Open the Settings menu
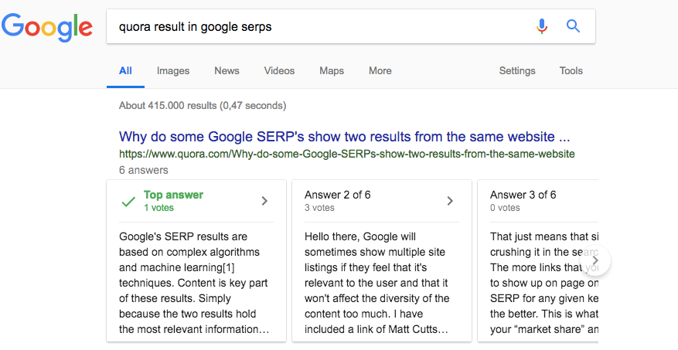This screenshot has width=678, height=350. 516,70
